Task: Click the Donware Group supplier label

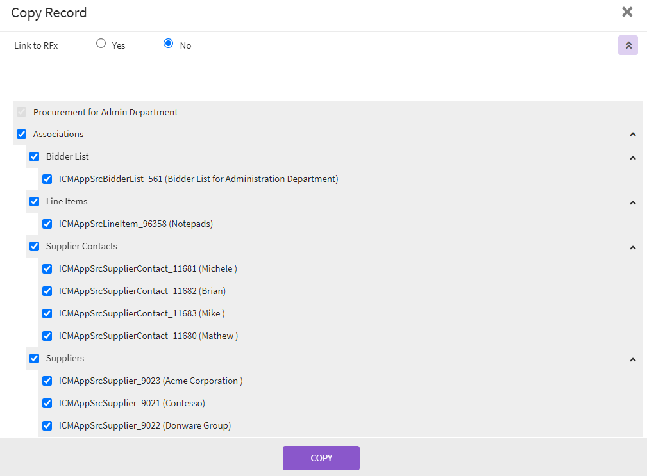Action: click(x=144, y=426)
